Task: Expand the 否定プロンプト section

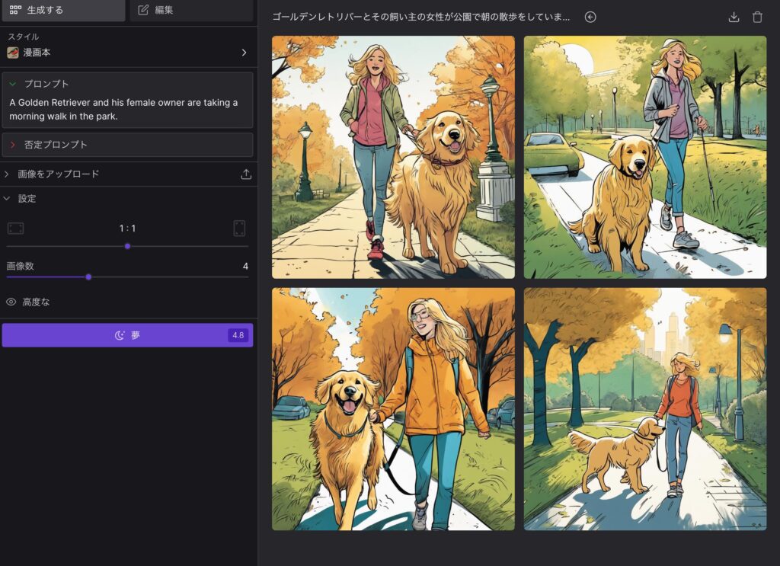Action: pyautogui.click(x=13, y=145)
